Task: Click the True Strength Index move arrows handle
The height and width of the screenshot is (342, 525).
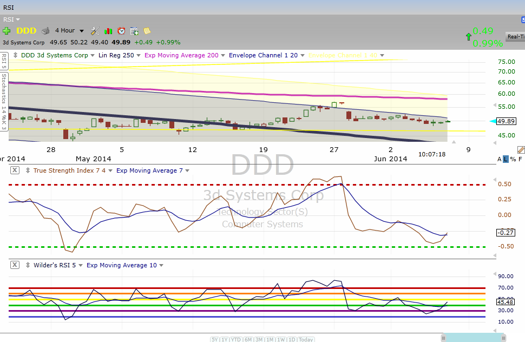Action: 28,170
